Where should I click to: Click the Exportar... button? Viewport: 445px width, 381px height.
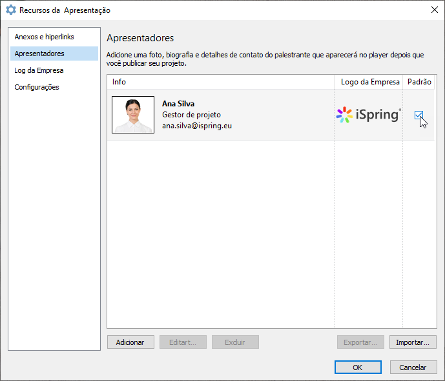click(x=360, y=342)
